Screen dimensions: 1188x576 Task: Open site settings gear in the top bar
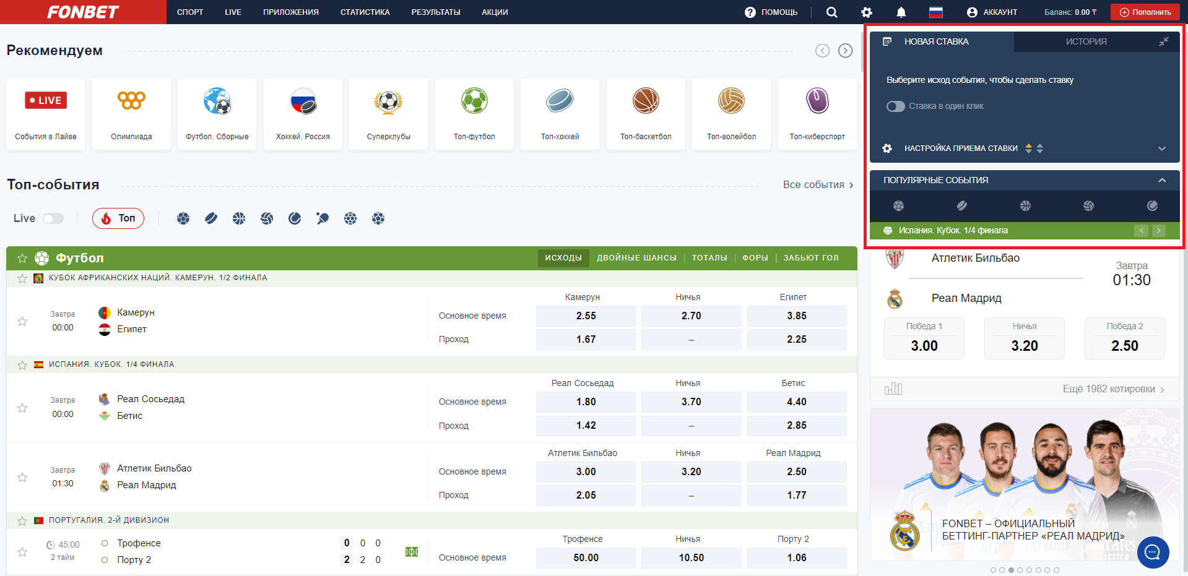click(x=867, y=12)
